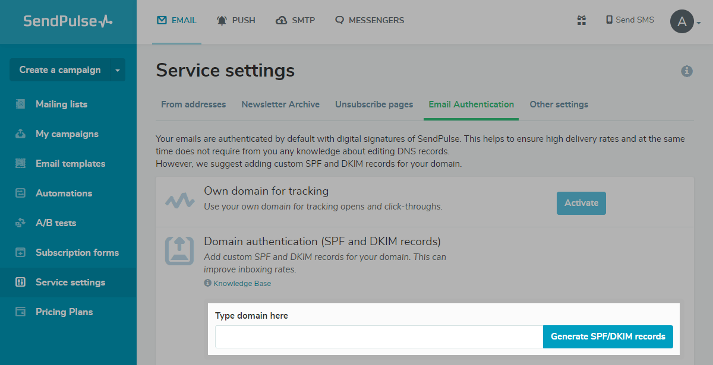Viewport: 713px width, 365px height.
Task: Go to A/B tests
Action: [56, 223]
